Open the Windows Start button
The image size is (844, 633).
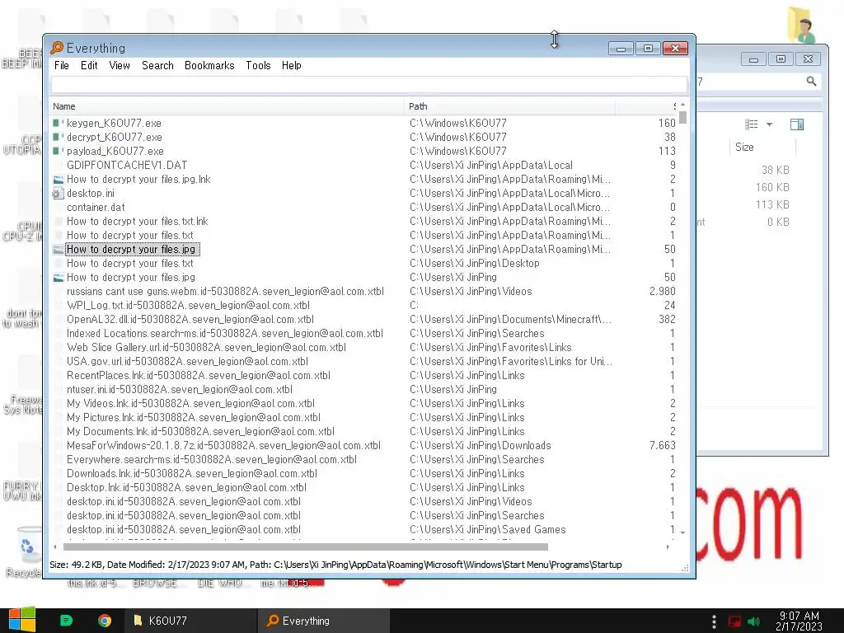[x=22, y=621]
